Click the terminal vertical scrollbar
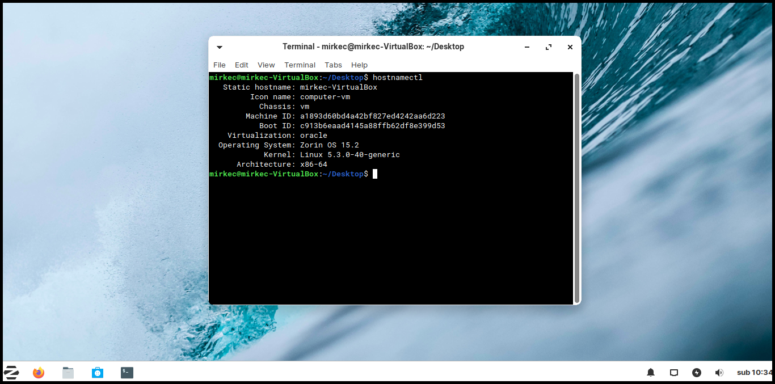 [x=577, y=188]
